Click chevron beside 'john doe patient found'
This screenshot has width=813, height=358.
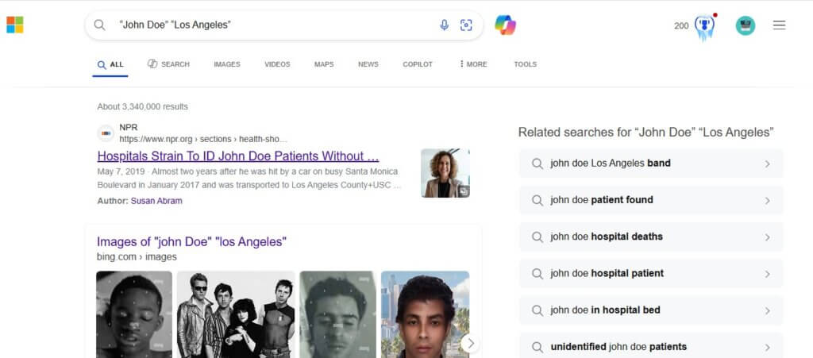click(x=768, y=201)
